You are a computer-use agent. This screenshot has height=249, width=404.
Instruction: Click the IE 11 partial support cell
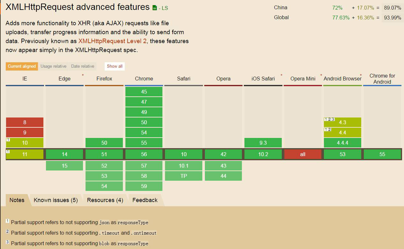click(x=25, y=154)
